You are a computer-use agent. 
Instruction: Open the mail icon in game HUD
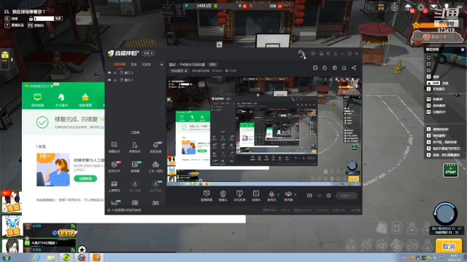pos(433,7)
